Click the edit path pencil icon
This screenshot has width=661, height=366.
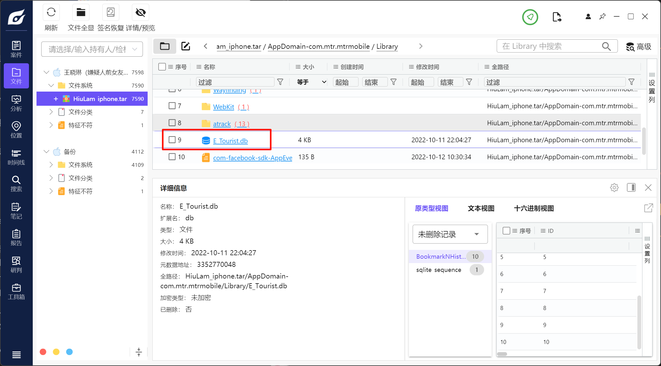coord(186,46)
